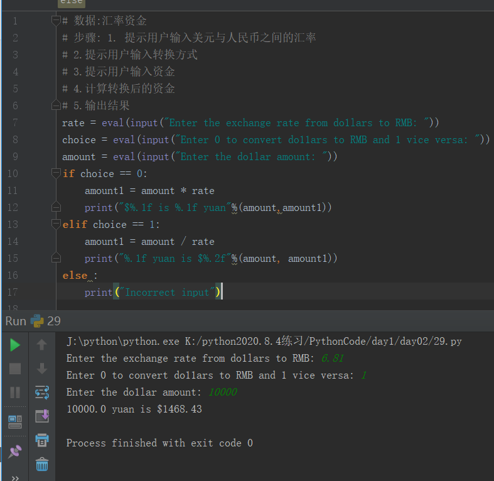494x481 pixels.
Task: Click the Down the stack trace arrow
Action: [42, 369]
